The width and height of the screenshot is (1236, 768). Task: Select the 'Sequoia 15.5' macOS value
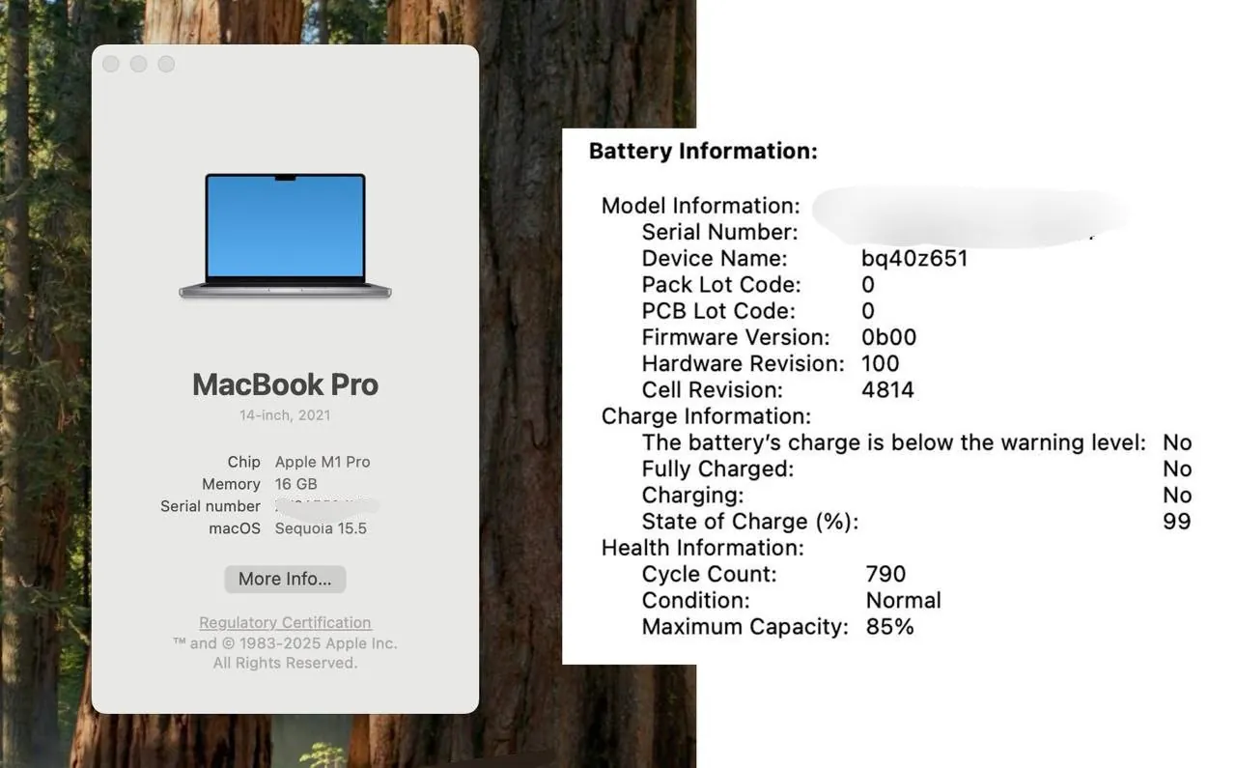point(321,528)
